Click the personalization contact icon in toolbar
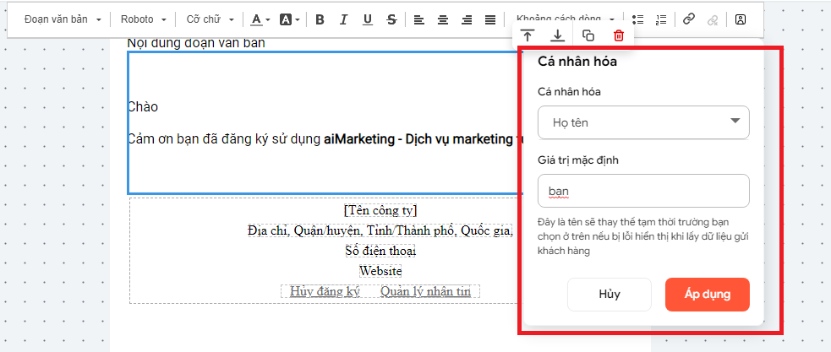Viewport: 831px width, 352px height. (741, 19)
